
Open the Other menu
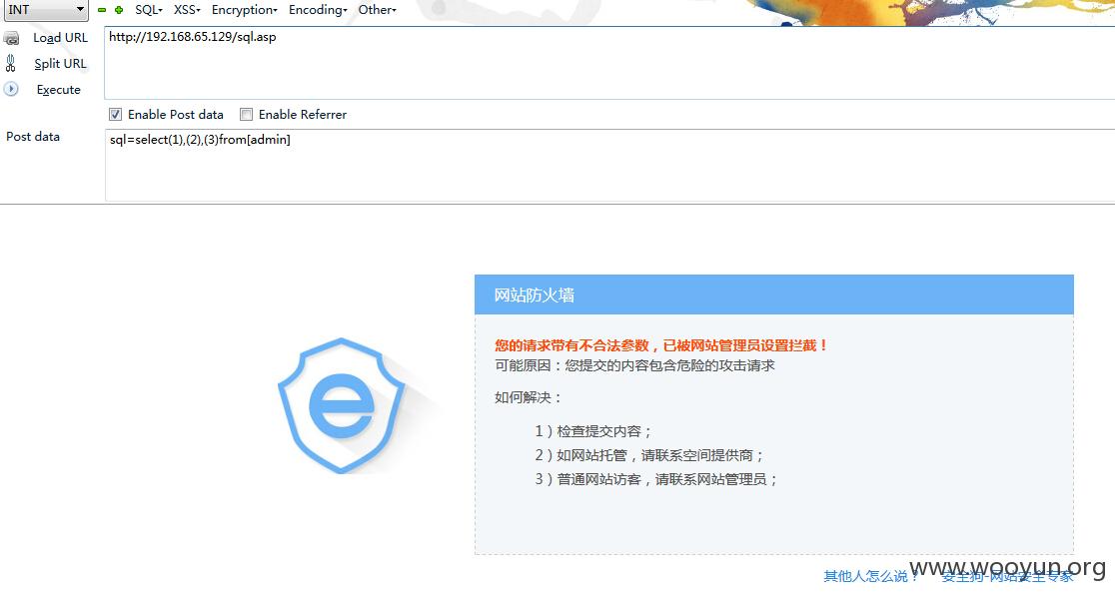377,10
